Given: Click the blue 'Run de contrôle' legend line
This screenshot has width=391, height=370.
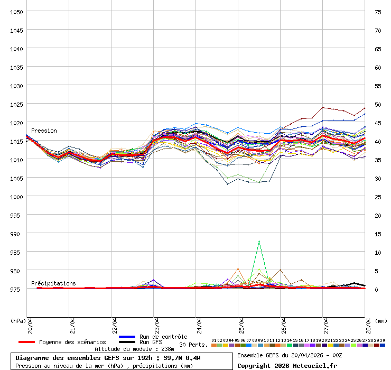Looking at the screenshot, I should [127, 337].
